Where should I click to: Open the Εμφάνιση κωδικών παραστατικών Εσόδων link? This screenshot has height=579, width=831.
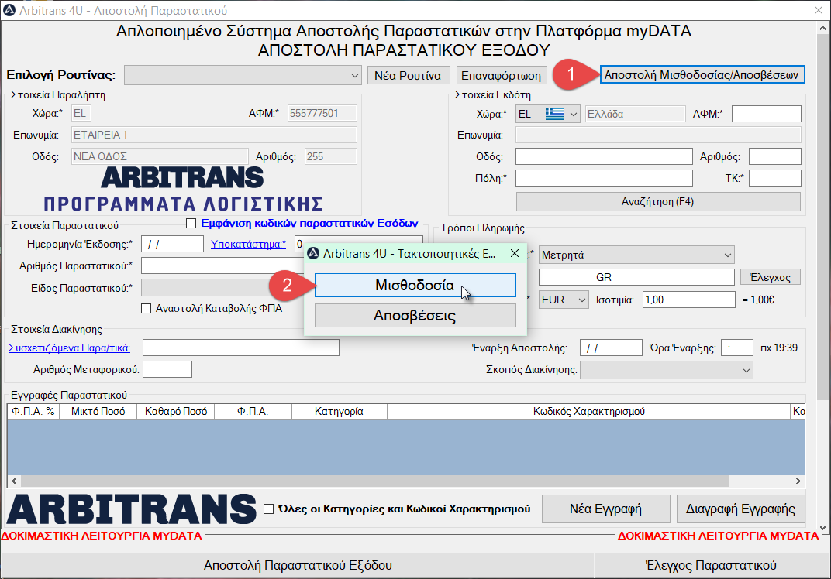coord(309,224)
